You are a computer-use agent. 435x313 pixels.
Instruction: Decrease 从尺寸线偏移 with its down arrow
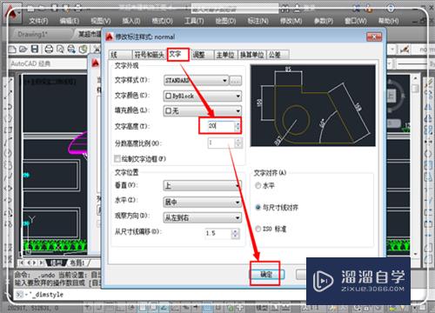[x=236, y=236]
